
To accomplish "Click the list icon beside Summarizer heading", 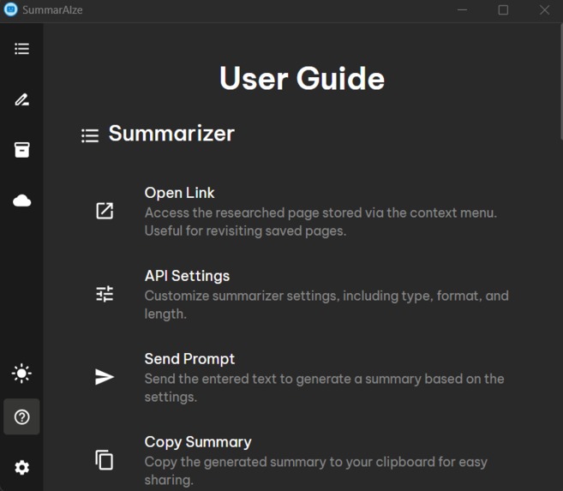I will pos(90,135).
